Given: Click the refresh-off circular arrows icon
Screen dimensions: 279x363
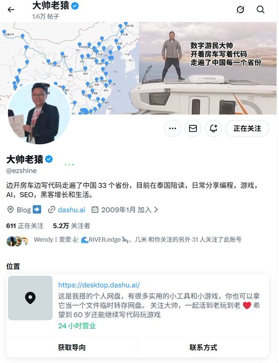Looking at the screenshot, I should [241, 10].
